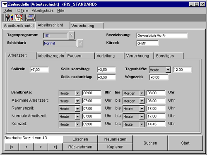Click the people icon in the toolbar
Screen dimensions: 207x155
click(9, 18)
